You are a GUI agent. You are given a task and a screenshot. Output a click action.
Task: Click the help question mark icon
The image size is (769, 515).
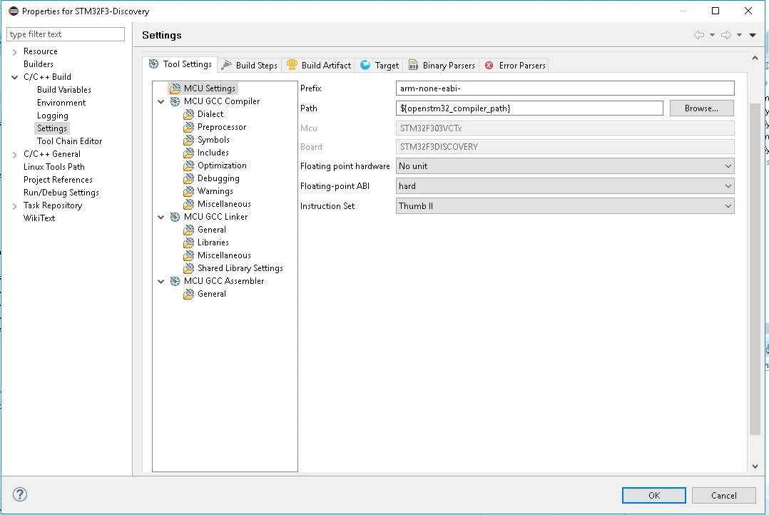[20, 494]
